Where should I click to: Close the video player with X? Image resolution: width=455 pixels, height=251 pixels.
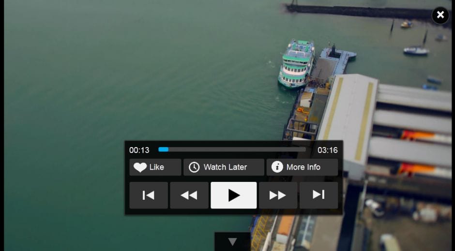tap(440, 15)
